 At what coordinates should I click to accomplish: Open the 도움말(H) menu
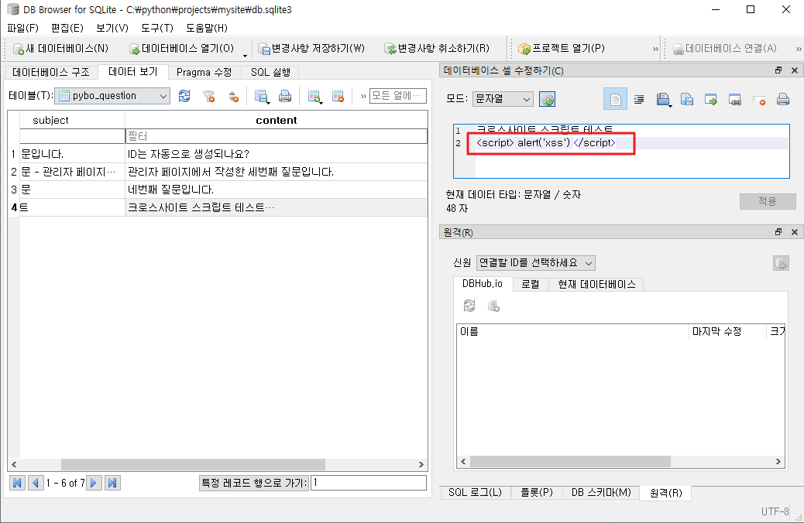click(207, 28)
